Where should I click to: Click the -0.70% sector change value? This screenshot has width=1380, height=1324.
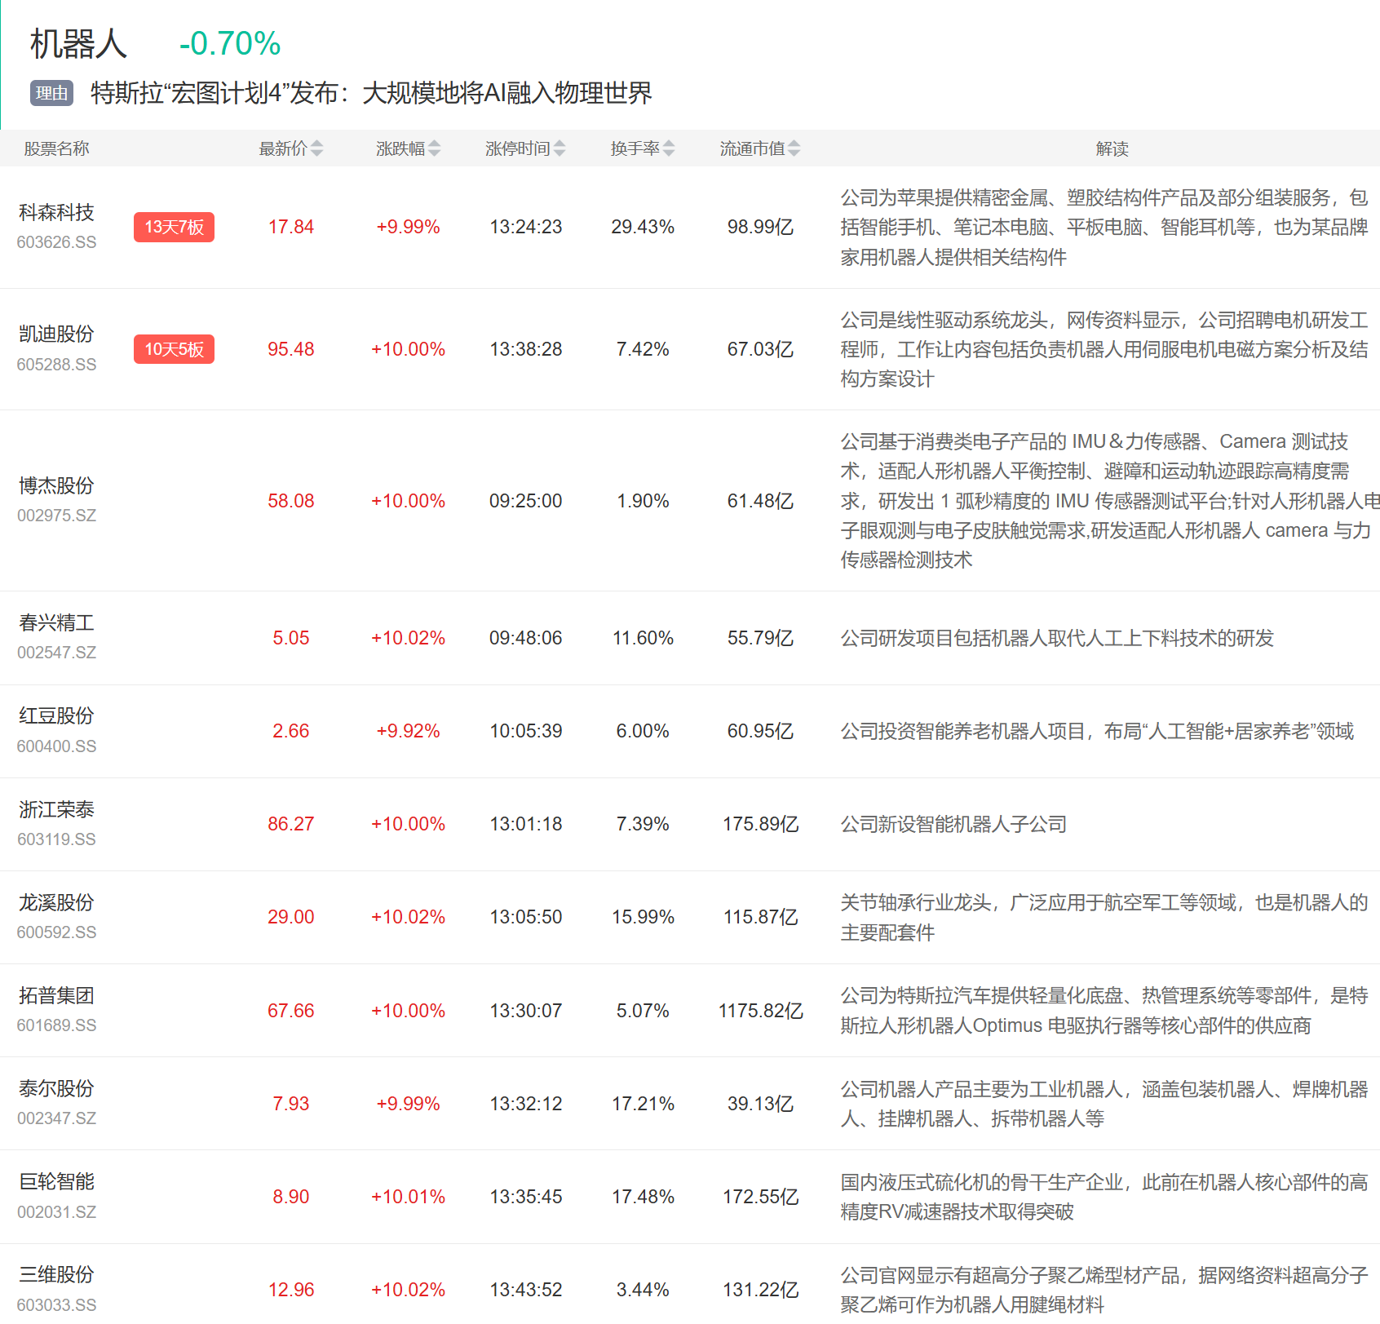(230, 43)
